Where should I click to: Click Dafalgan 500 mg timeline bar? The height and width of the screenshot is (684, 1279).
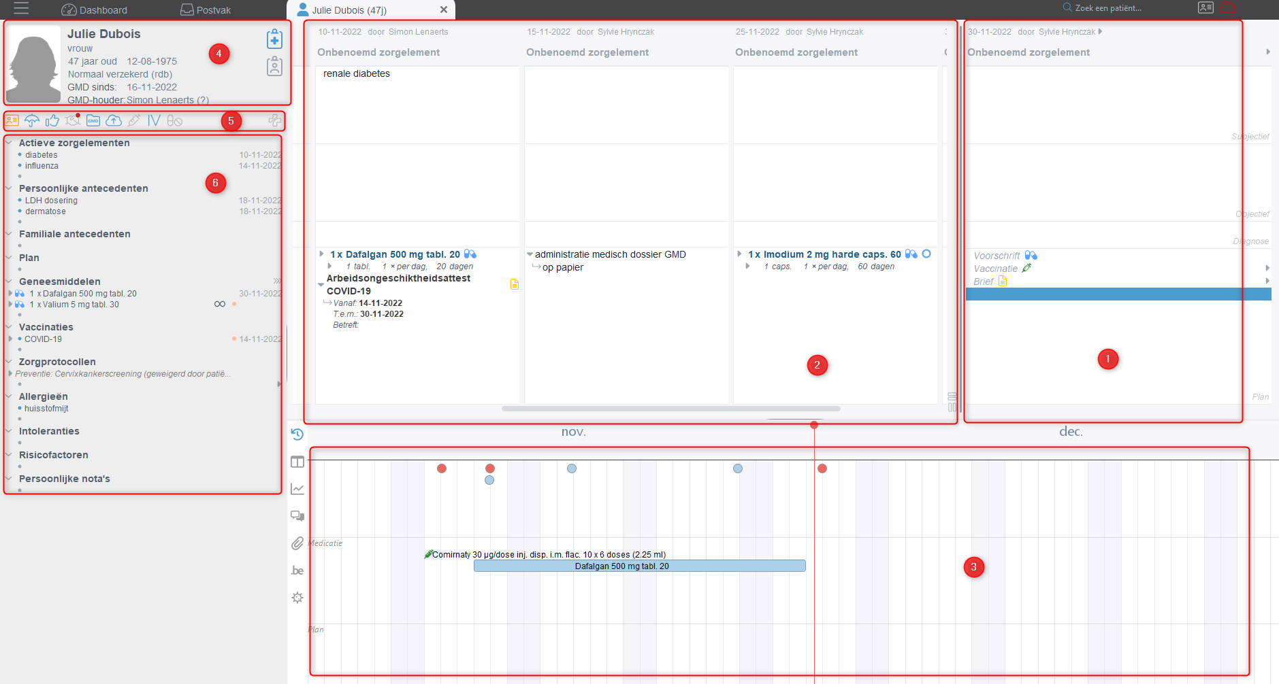pyautogui.click(x=639, y=566)
